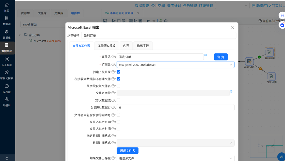The width and height of the screenshot is (285, 161).
Task: Click the green checkmark hop on canvas
Action: pyautogui.click(x=259, y=57)
